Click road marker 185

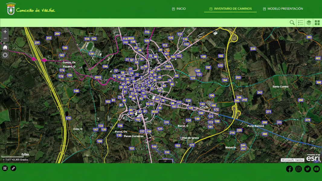(x=221, y=56)
